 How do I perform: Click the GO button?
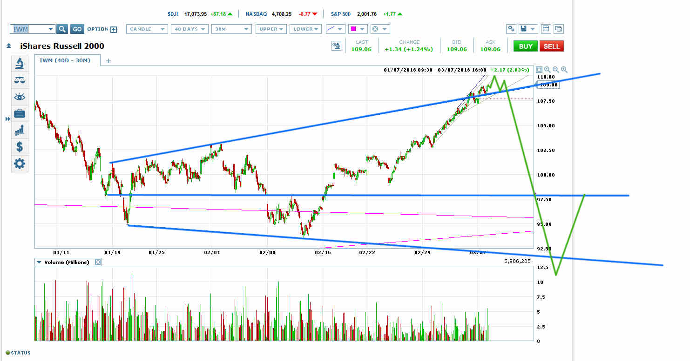[x=77, y=29]
